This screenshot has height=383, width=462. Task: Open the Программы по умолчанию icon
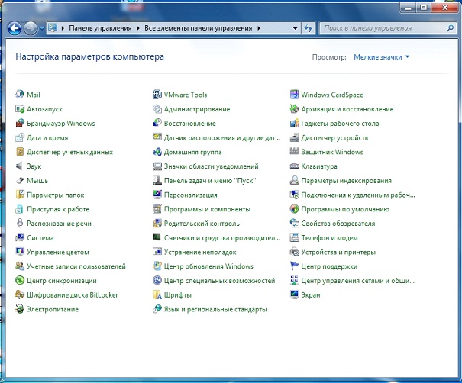294,209
